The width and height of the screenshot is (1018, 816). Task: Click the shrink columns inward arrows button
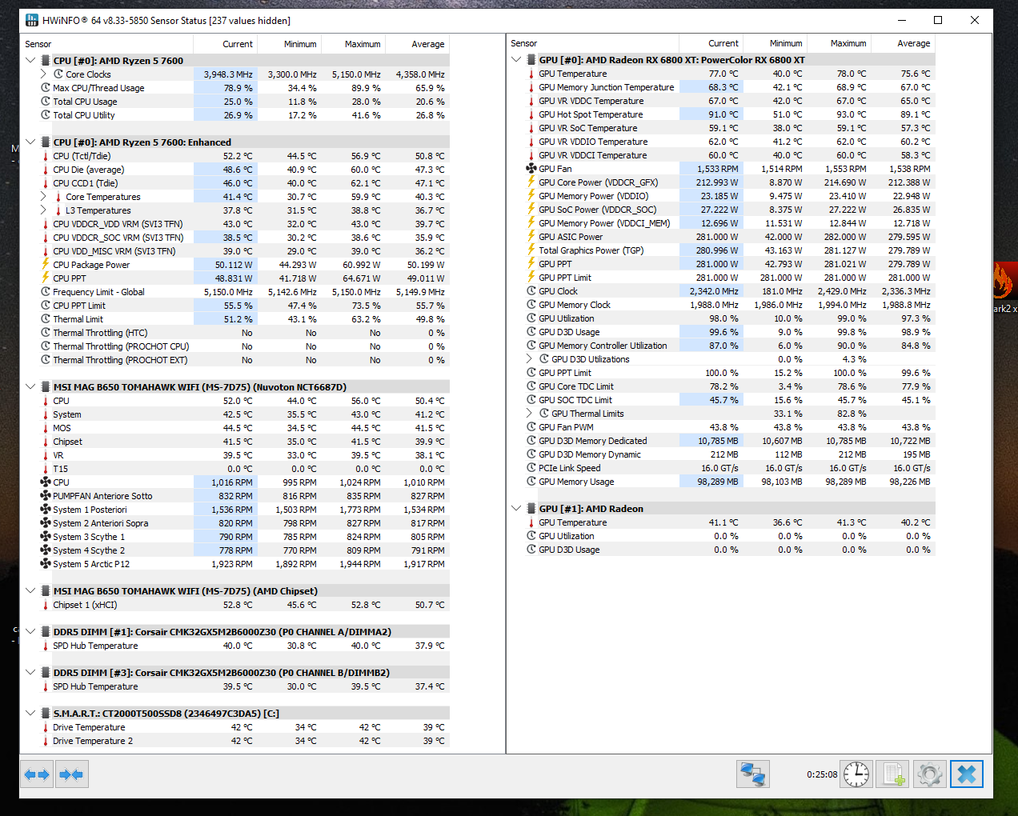tap(71, 774)
